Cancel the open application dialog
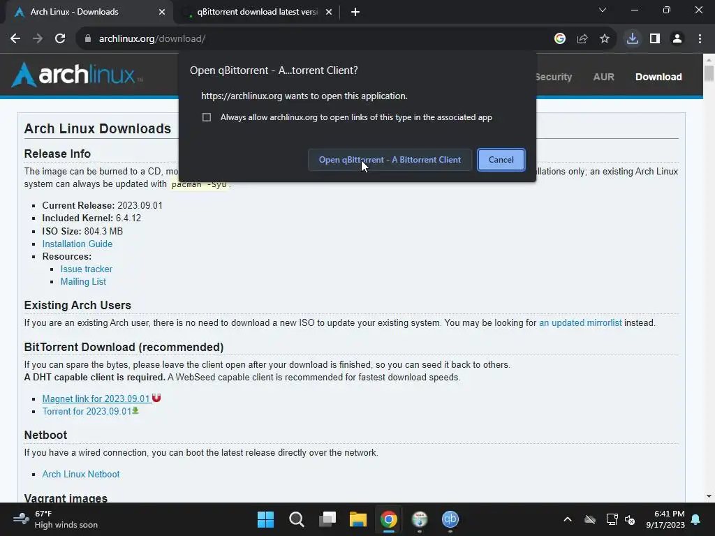715x536 pixels. pyautogui.click(x=501, y=160)
